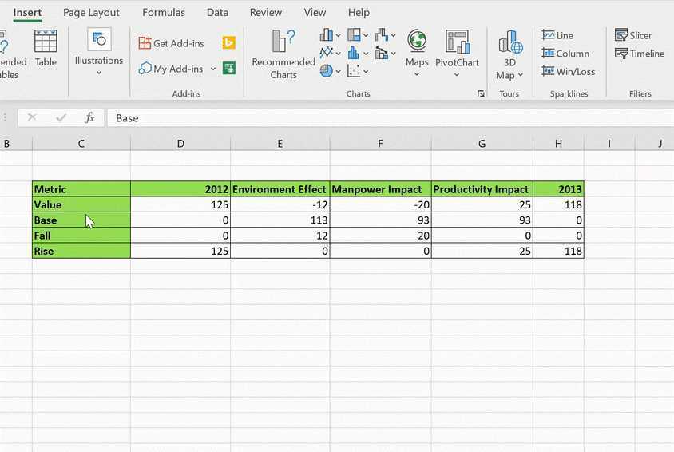Insert a Timeline filter

[x=640, y=54]
